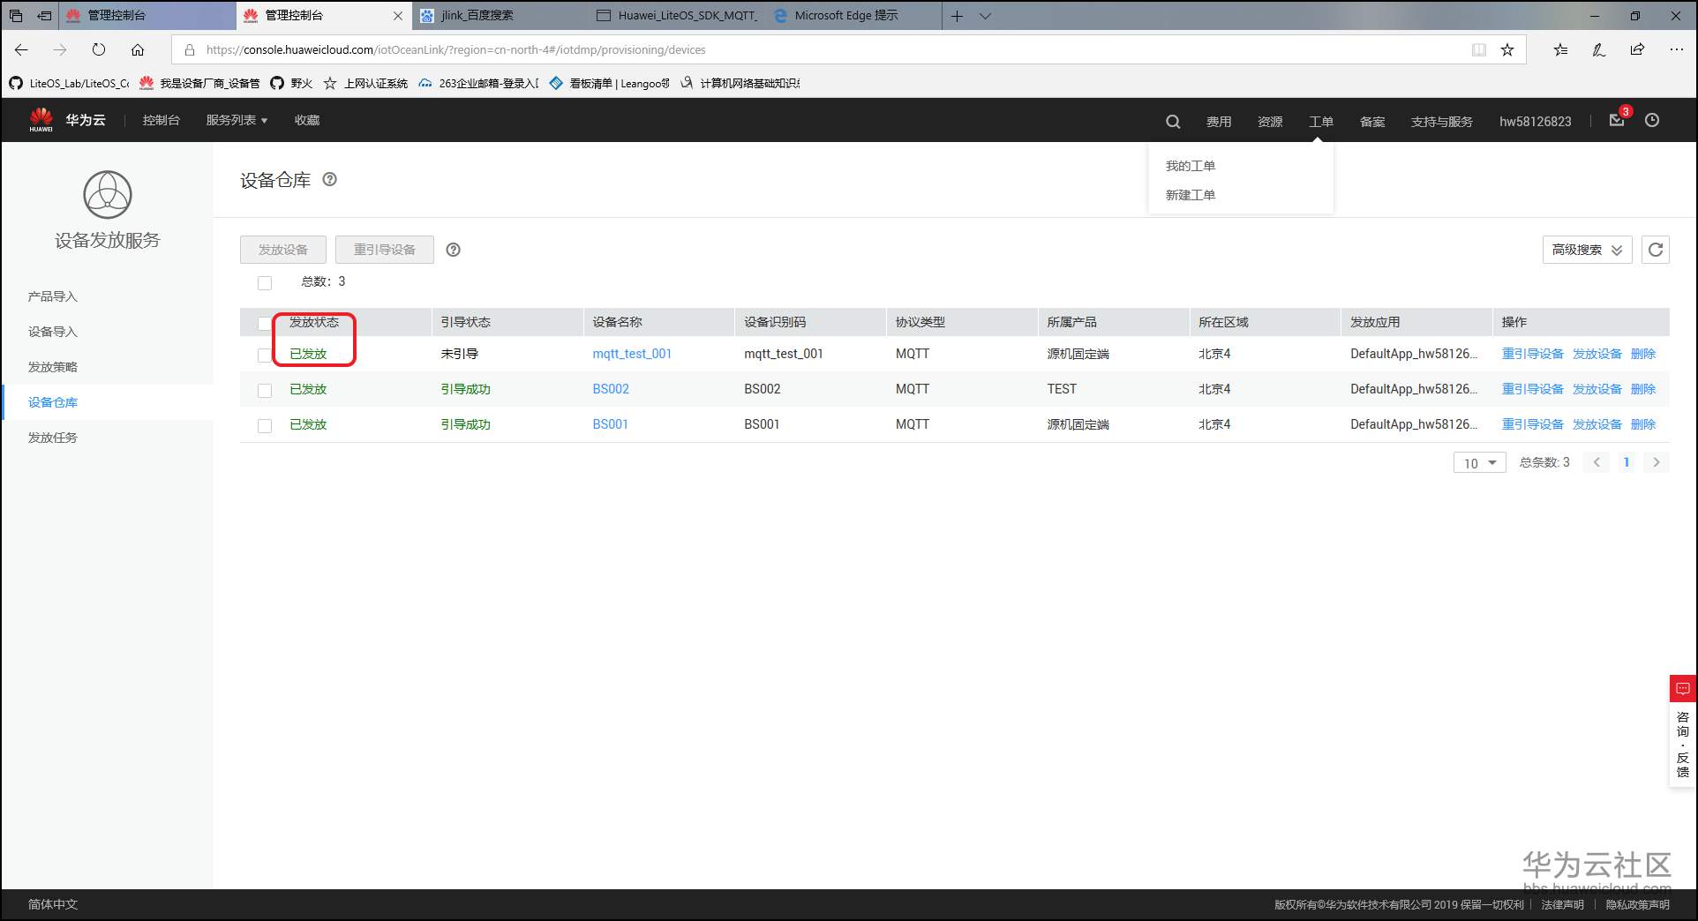Expand the 高级搜索 panel
This screenshot has width=1698, height=921.
pyautogui.click(x=1587, y=250)
